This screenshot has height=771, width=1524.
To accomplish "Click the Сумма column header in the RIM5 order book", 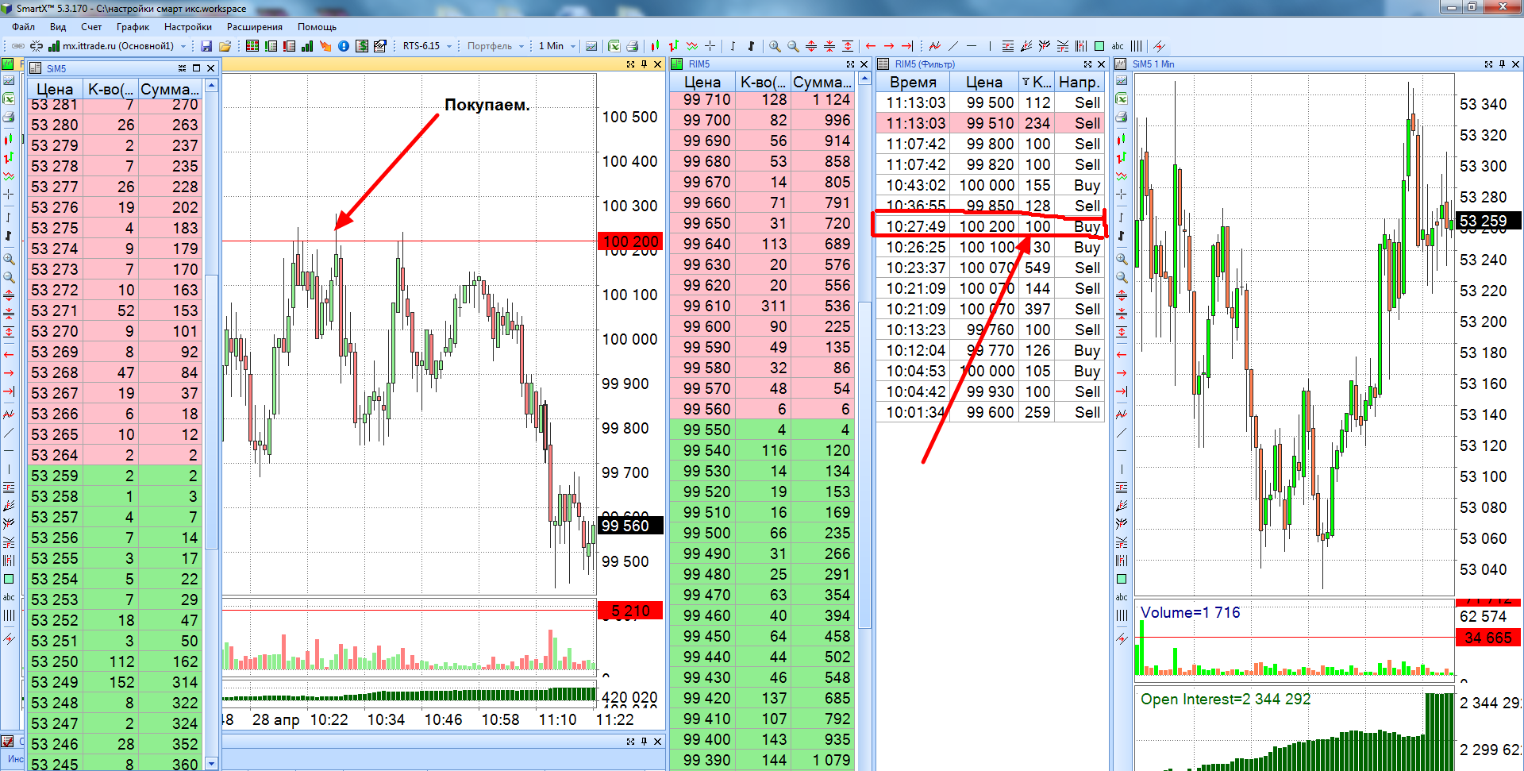I will click(x=822, y=82).
